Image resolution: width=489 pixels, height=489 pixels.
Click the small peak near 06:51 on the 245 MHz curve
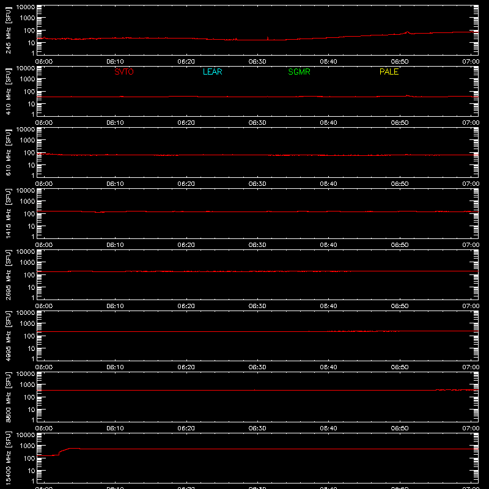point(407,32)
